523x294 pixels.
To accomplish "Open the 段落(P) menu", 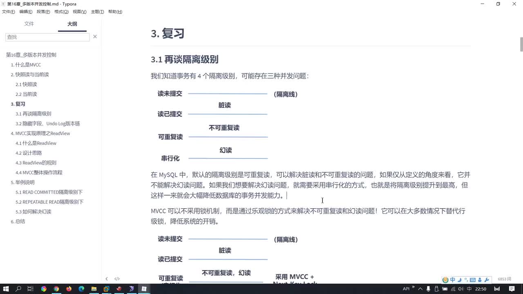I will 43,11.
